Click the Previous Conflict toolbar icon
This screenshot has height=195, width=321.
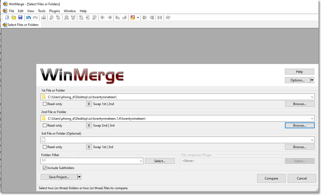(73, 18)
